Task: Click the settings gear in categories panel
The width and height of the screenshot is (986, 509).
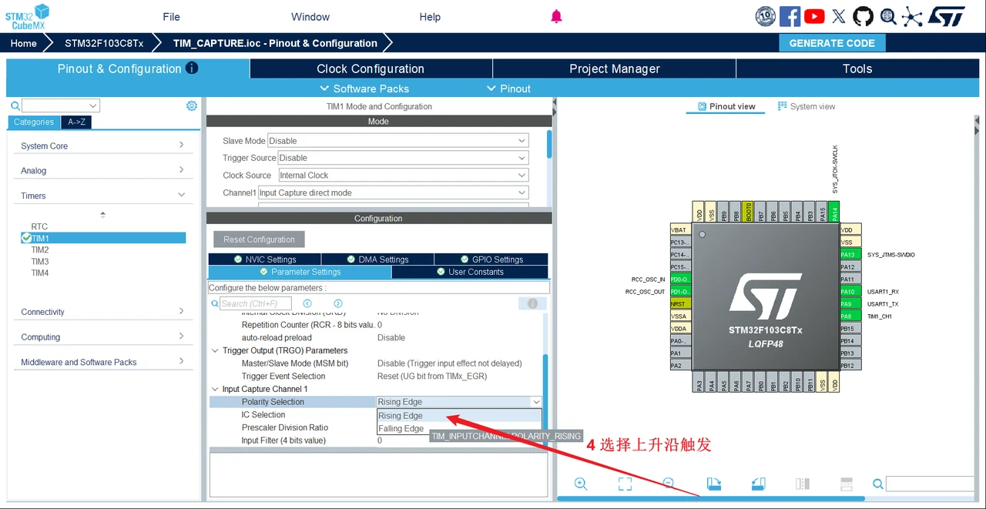Action: (192, 105)
